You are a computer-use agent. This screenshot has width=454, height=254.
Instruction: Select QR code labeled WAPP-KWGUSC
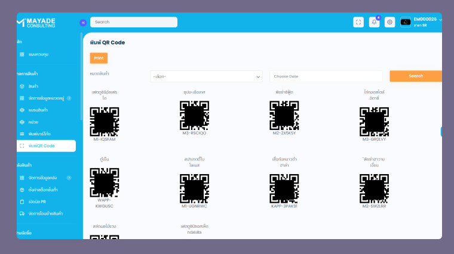point(104,182)
